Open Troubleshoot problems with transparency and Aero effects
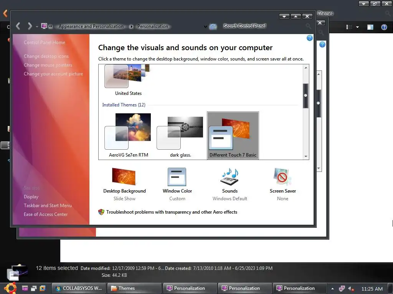The width and height of the screenshot is (393, 294). click(172, 212)
